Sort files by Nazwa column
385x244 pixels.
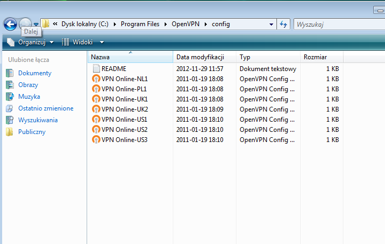pyautogui.click(x=130, y=57)
